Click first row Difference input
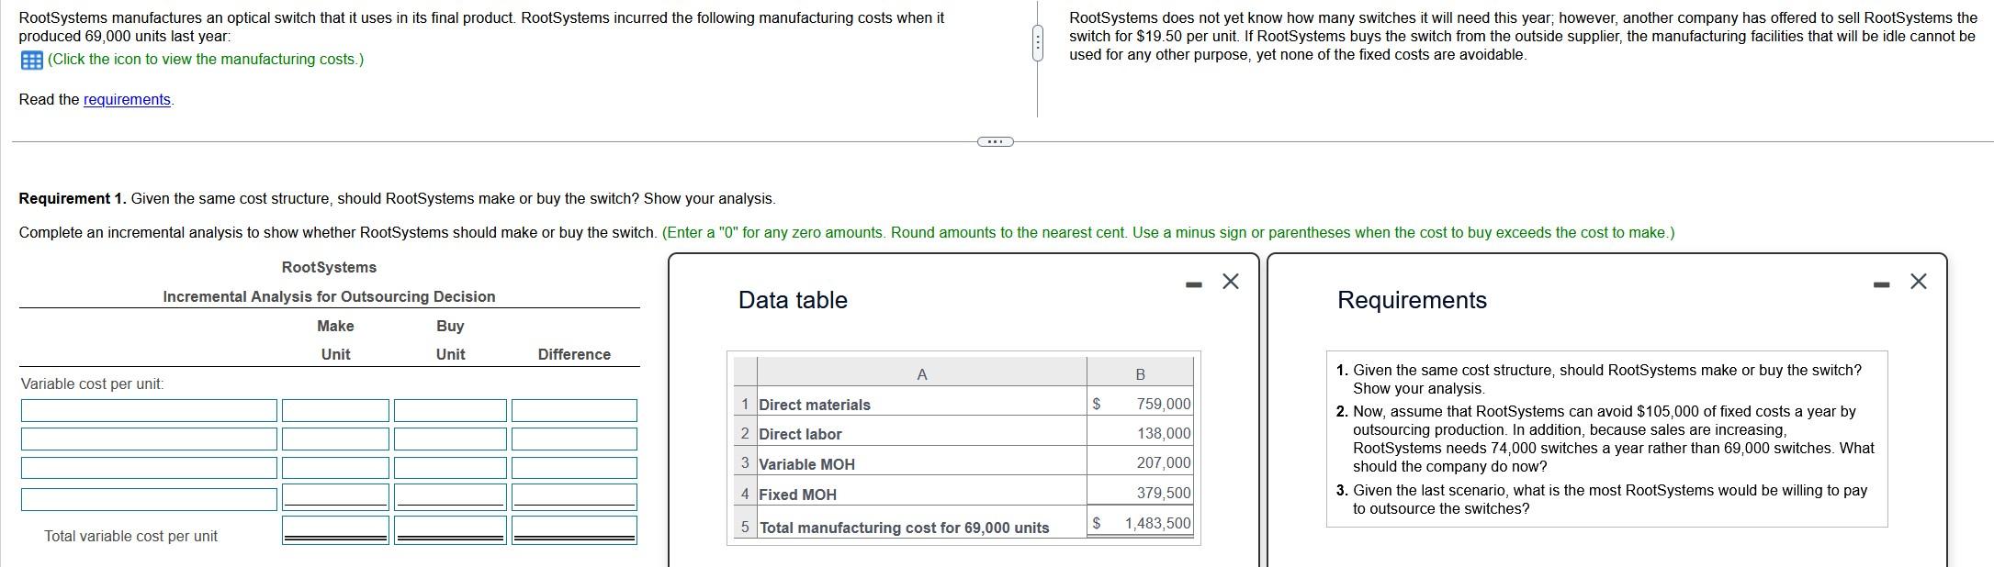This screenshot has height=567, width=1994. (574, 410)
